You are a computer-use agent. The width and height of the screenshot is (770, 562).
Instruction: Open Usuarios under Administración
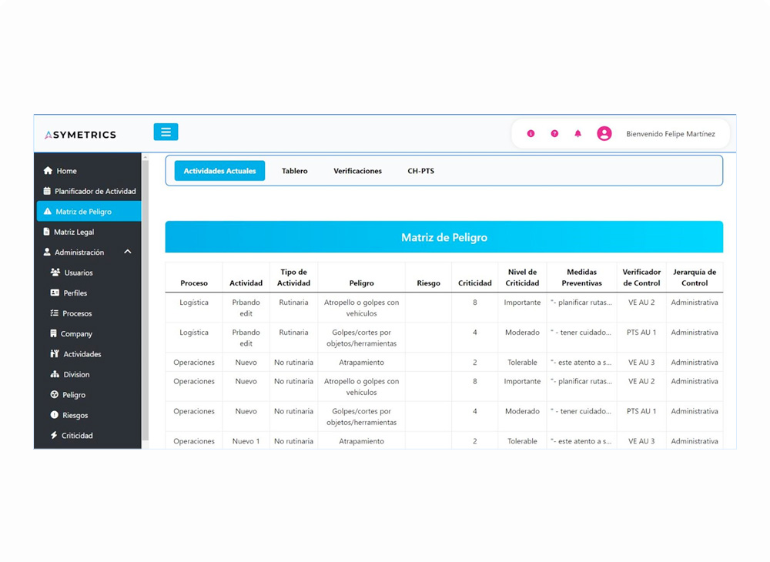pos(78,273)
